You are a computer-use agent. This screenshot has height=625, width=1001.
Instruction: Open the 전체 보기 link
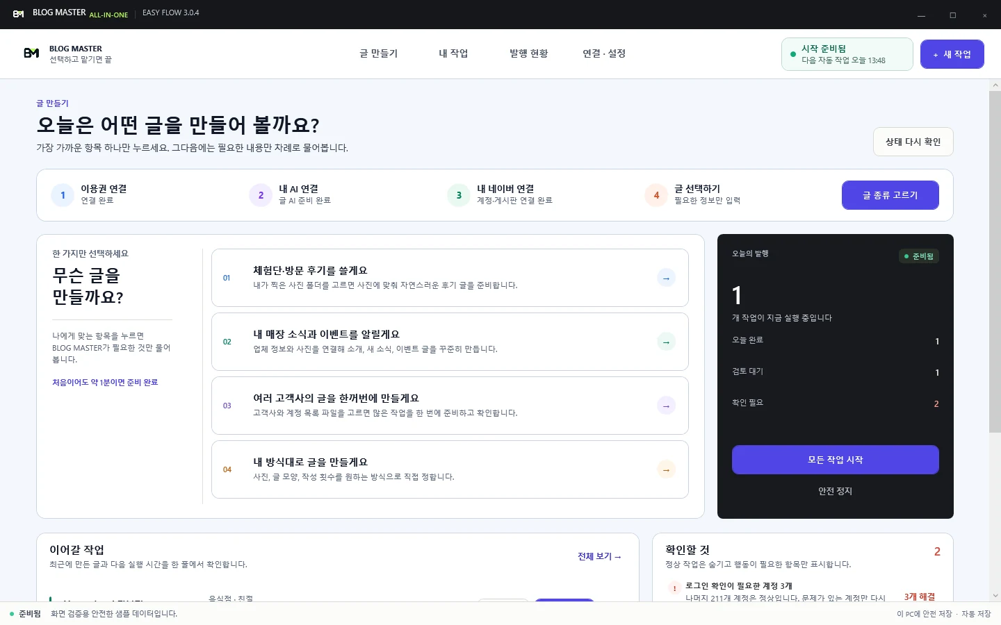pyautogui.click(x=599, y=556)
